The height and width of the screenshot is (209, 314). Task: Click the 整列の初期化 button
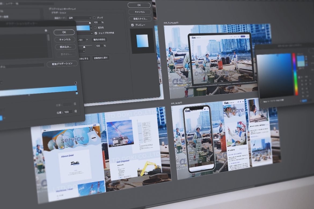[99, 40]
